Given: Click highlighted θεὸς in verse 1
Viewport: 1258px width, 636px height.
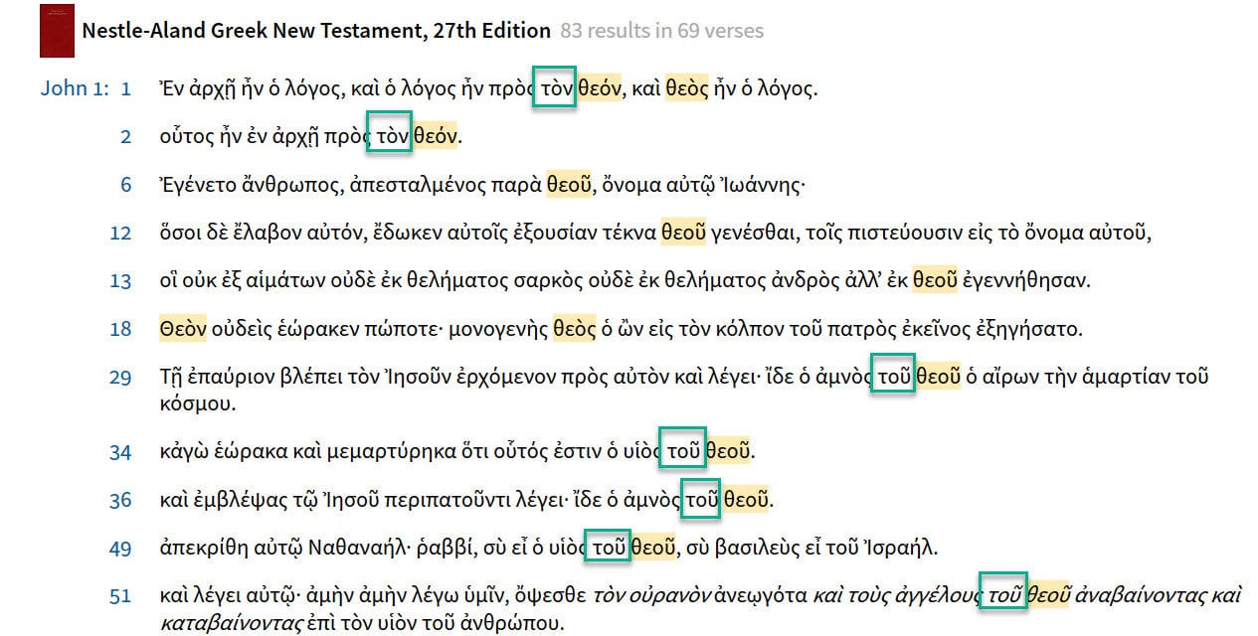Looking at the screenshot, I should [x=687, y=88].
